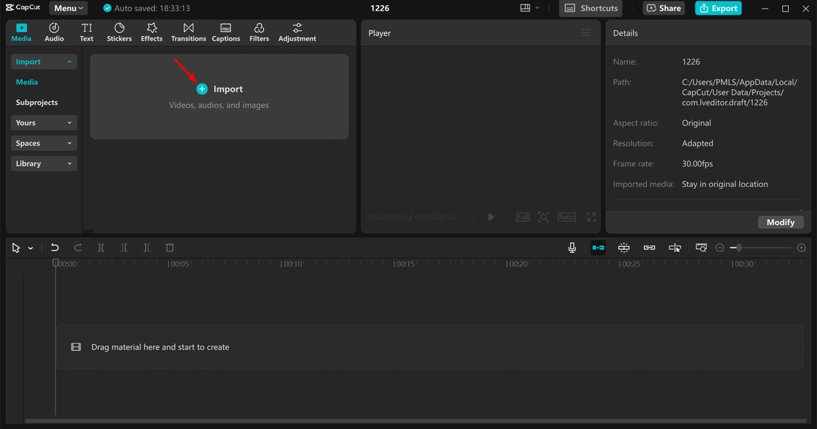Select Subprojects in the sidebar
This screenshot has width=817, height=429.
(x=37, y=103)
